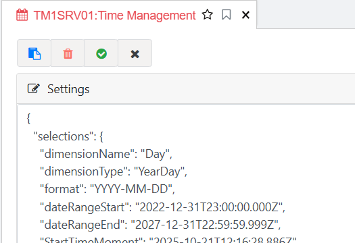Click the Settings edit pencil icon
355x243 pixels.
click(x=34, y=88)
